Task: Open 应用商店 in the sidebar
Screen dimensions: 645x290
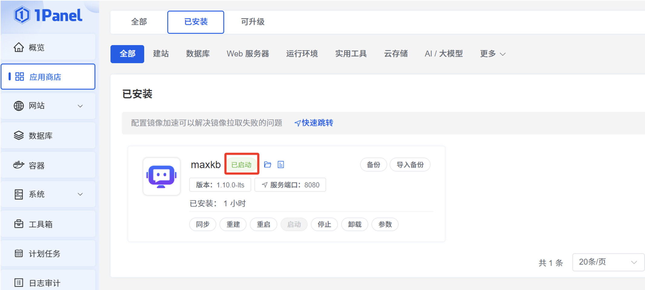Action: 48,77
